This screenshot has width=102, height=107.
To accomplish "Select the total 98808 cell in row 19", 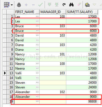I will (x=82, y=101).
